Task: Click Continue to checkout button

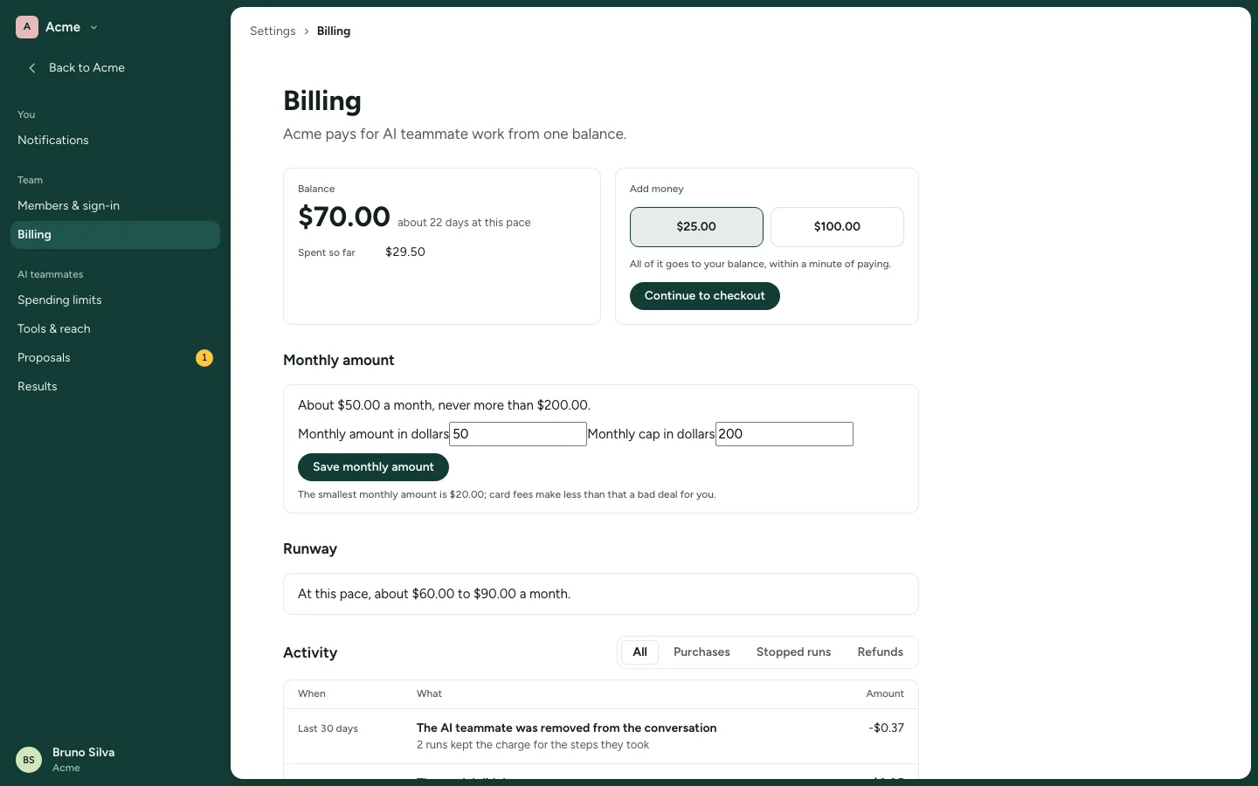Action: point(705,296)
